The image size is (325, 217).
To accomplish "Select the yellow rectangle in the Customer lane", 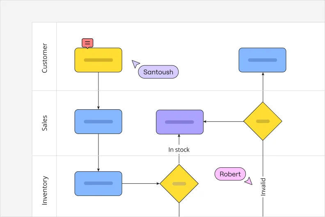I will pos(98,60).
